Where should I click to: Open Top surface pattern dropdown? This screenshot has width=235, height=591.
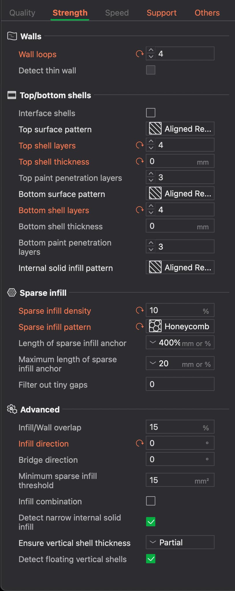click(180, 129)
